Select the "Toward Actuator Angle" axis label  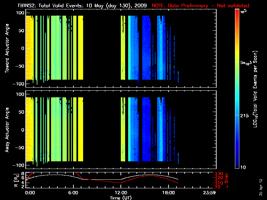[x=7, y=48]
